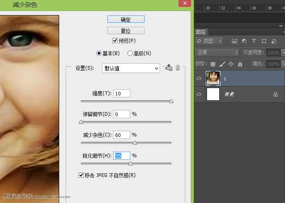Toggle 移去 JPEG 不自然感 checkbox
This screenshot has width=285, height=203.
click(81, 175)
